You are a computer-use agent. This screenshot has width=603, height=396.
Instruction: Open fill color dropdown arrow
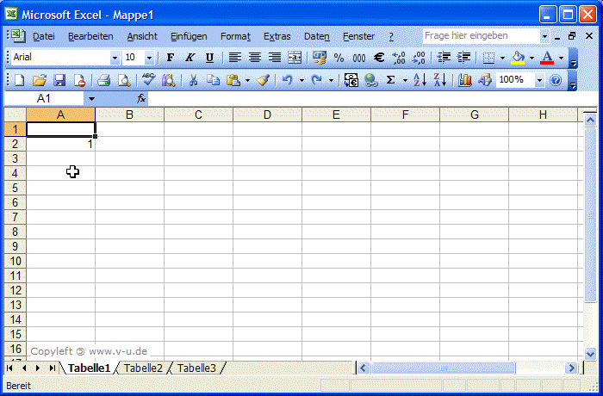(532, 58)
